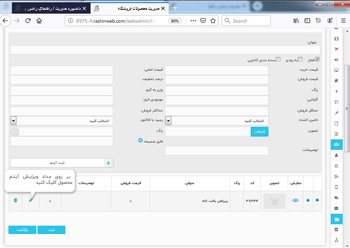Open a new browser tab
Image resolution: width=350 pixels, height=248 pixels.
coord(175,8)
